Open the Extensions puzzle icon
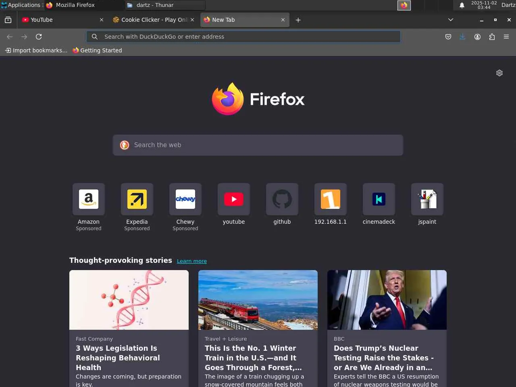Image resolution: width=516 pixels, height=387 pixels. pos(492,37)
